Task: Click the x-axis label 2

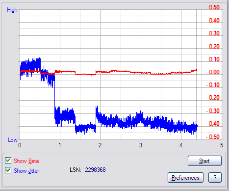Action: coord(100,145)
